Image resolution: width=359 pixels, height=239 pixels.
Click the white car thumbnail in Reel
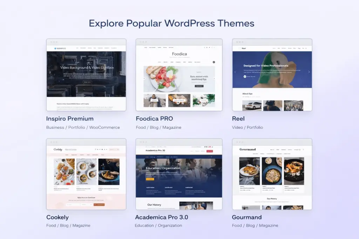click(x=252, y=105)
